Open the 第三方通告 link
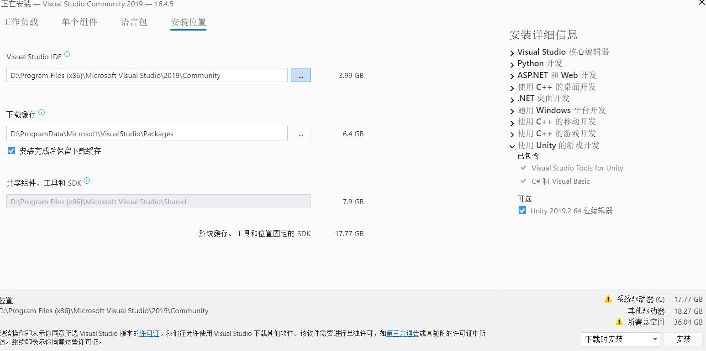 click(x=402, y=333)
